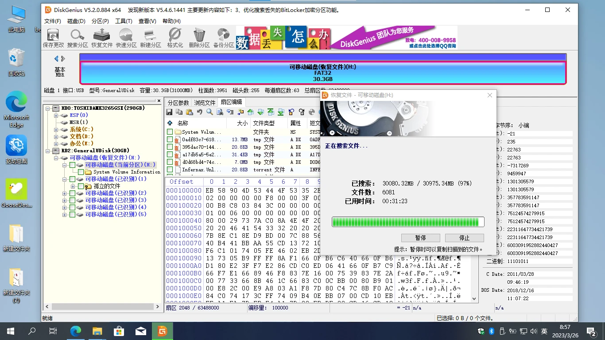Viewport: 605px width, 340px height.
Task: Click the blue up-arrow parent folder icon
Action: 170,123
